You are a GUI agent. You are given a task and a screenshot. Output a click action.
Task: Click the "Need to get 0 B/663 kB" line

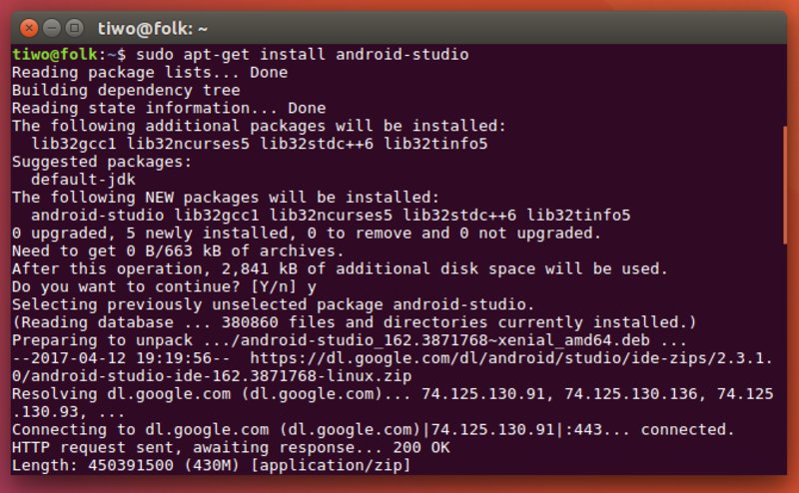[178, 251]
